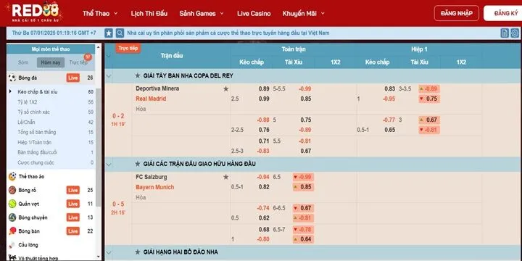Click the orange Trực tiếp tag on table header
Image resolution: width=522 pixels, height=261 pixels.
click(128, 49)
